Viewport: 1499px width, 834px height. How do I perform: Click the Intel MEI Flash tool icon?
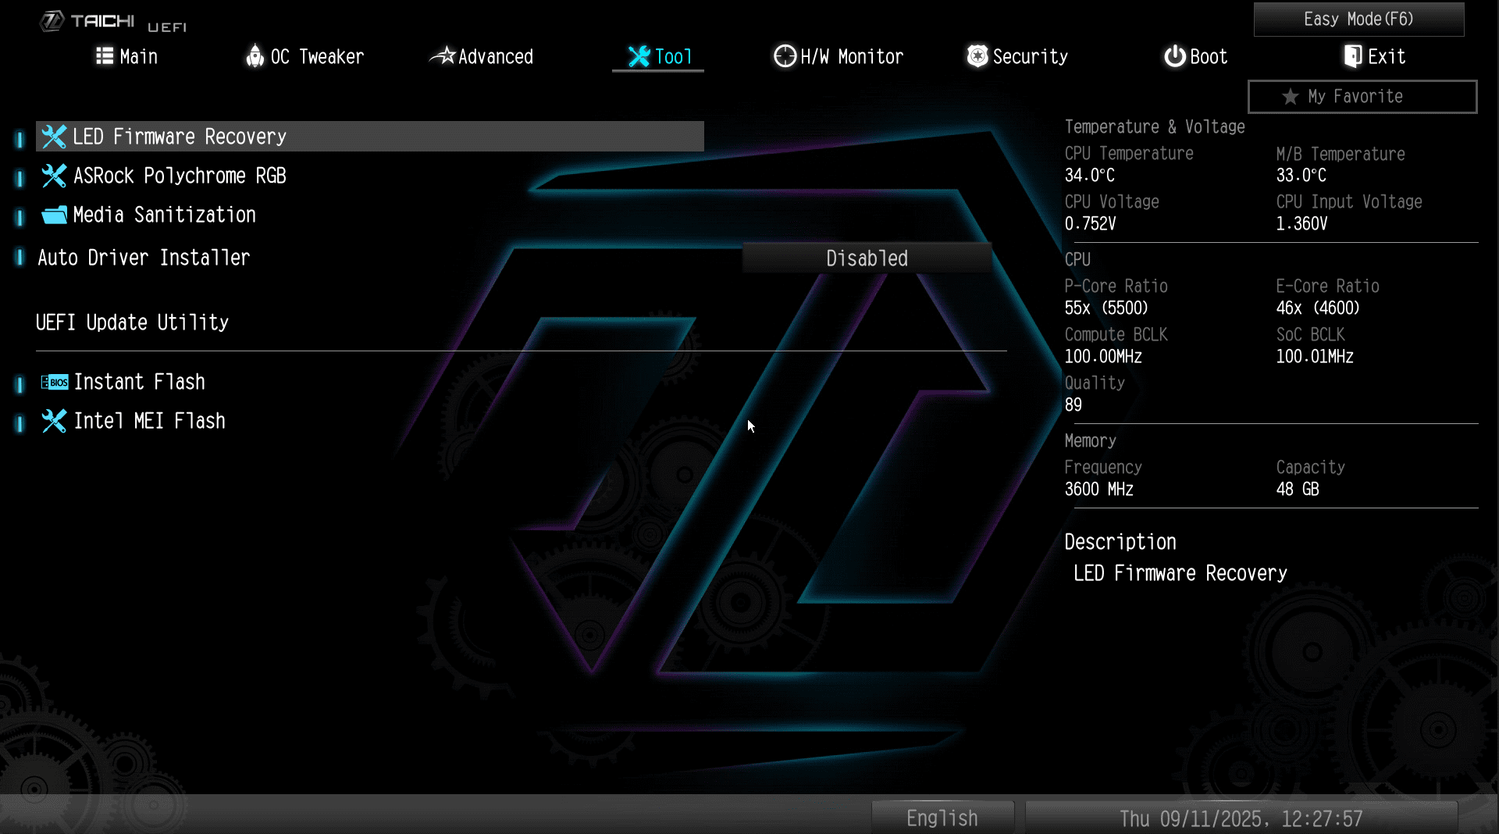(54, 421)
